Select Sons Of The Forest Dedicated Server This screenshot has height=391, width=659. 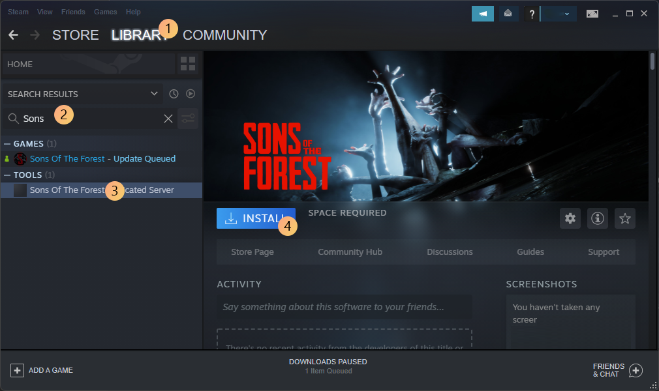(x=102, y=190)
